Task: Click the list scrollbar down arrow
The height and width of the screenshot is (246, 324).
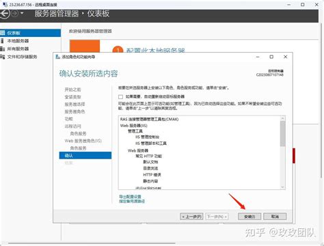Action: click(x=282, y=187)
